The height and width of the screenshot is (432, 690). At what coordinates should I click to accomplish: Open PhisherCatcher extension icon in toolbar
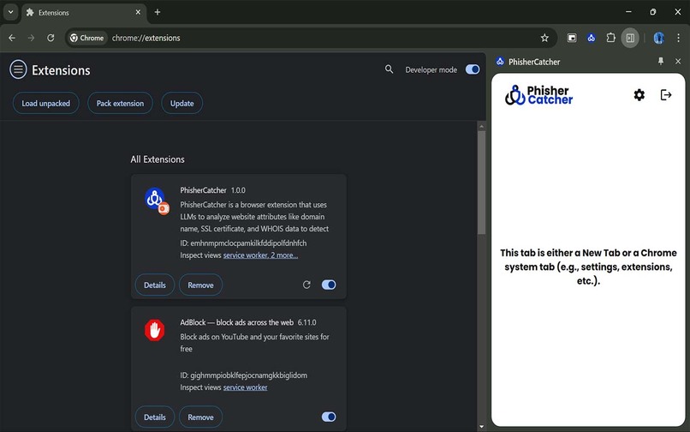(x=591, y=38)
